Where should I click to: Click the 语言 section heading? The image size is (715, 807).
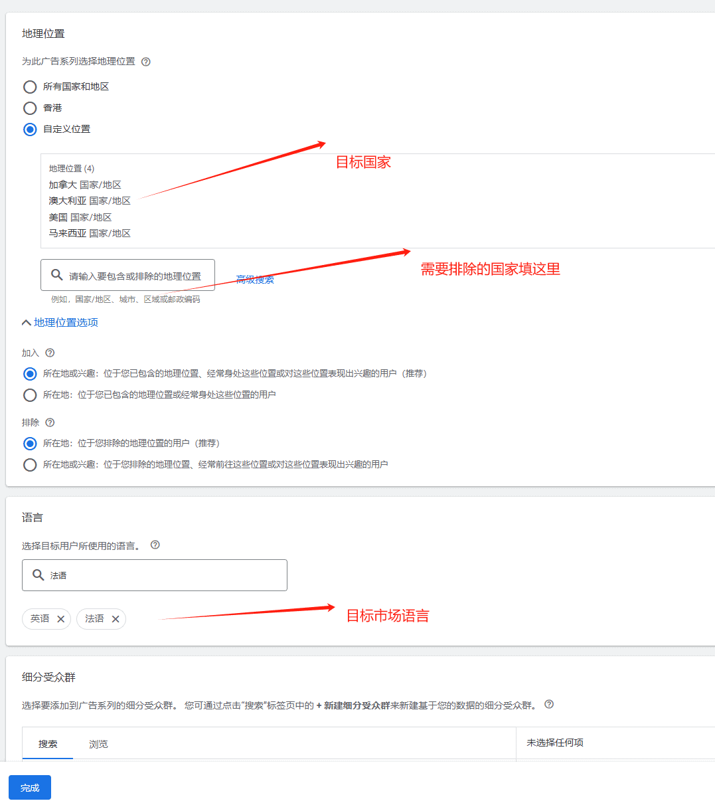pos(33,517)
